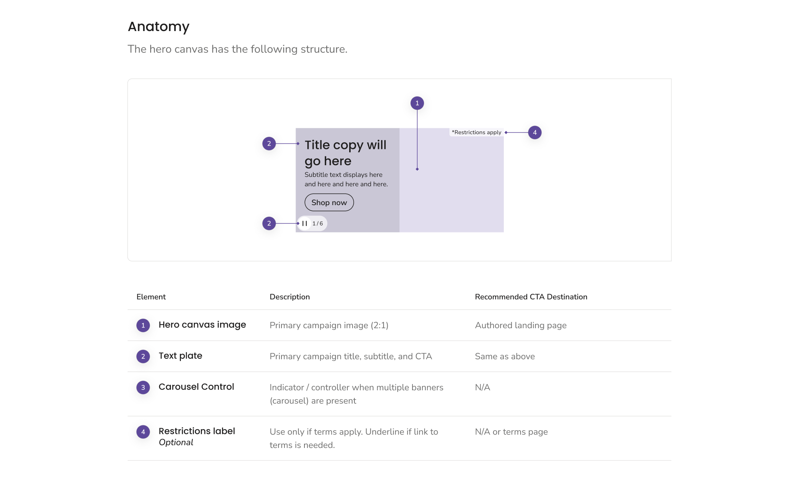Click number 4 badge in Restrictions label row
799x479 pixels.
click(143, 432)
